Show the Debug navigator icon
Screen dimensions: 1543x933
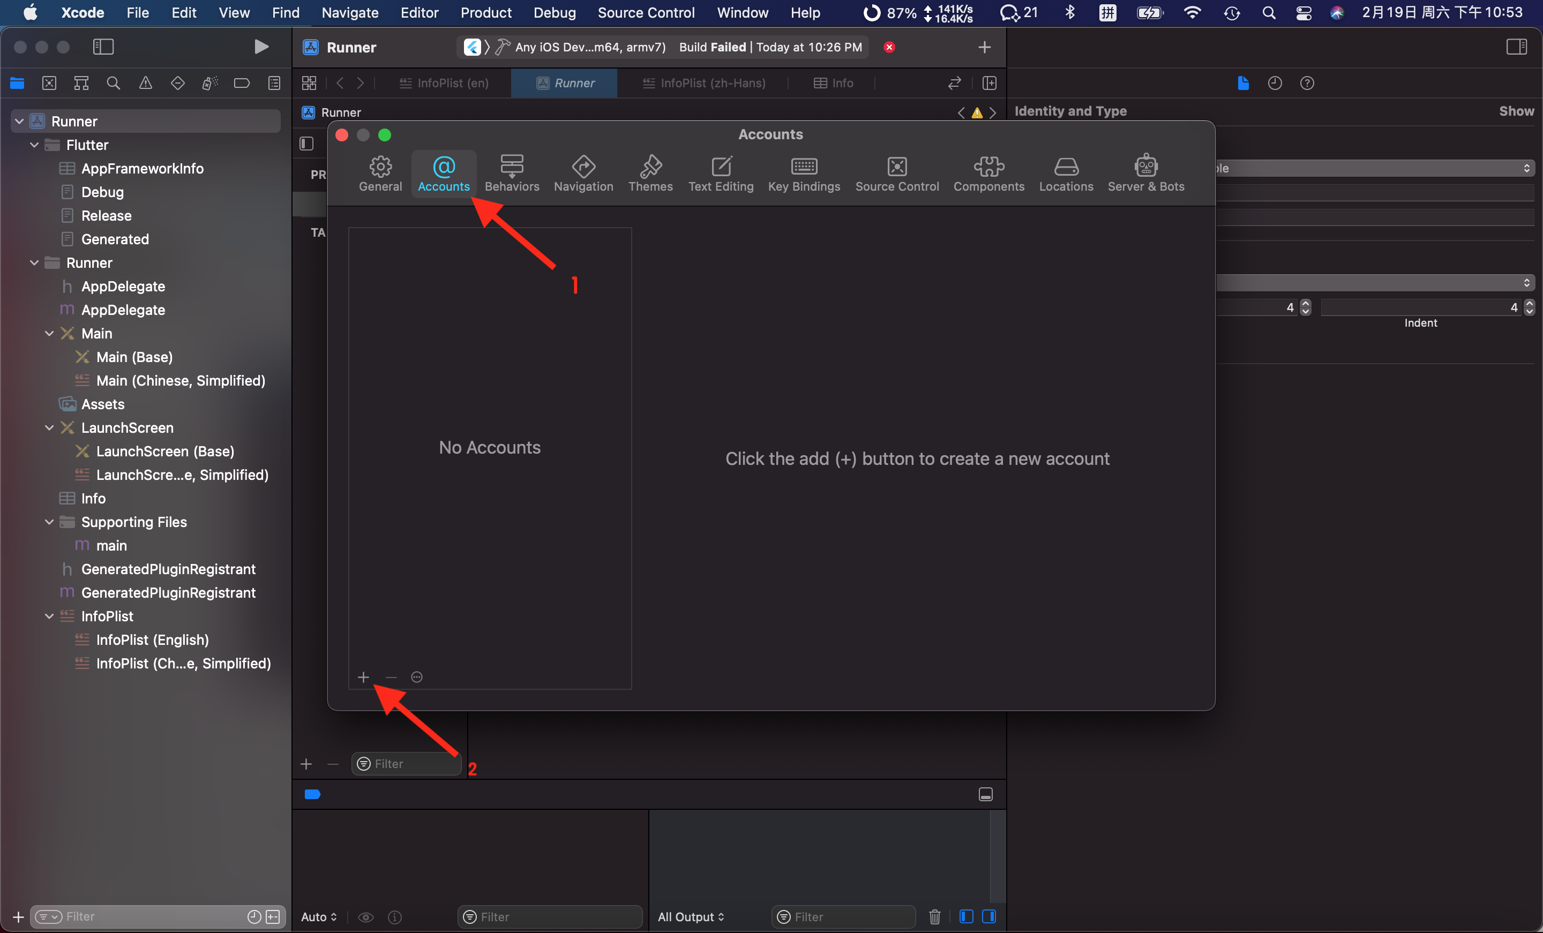pos(210,82)
